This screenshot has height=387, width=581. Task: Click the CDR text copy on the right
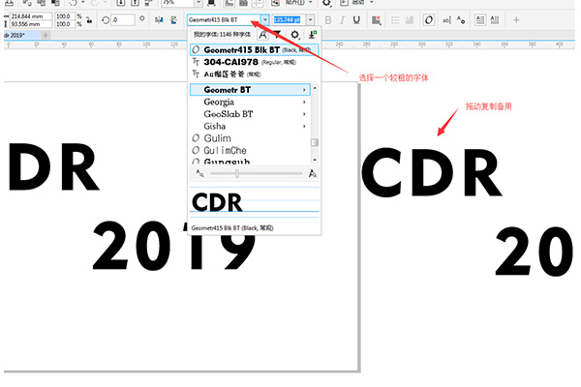click(432, 172)
